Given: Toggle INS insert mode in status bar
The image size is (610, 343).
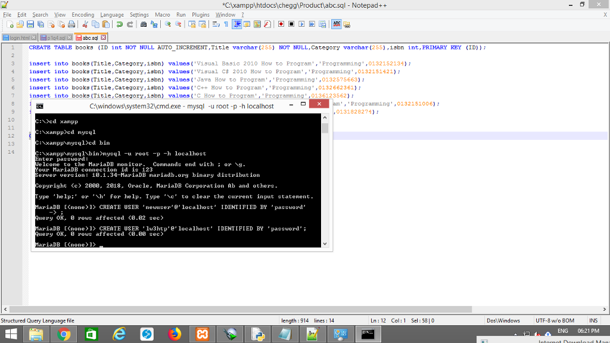Looking at the screenshot, I should coord(593,321).
